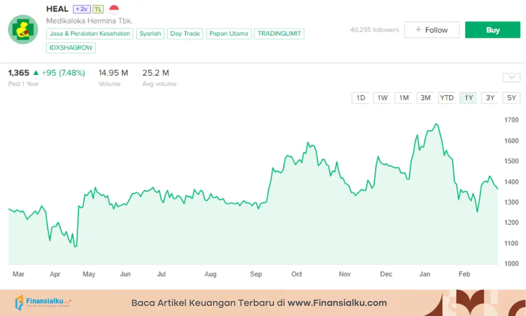Click the 40,255 followers count
Viewport: 526px width, 316px height.
coord(374,30)
